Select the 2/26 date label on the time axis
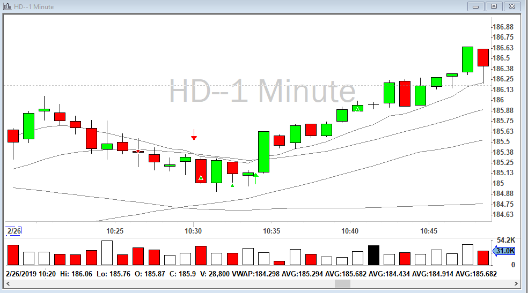 coord(13,231)
